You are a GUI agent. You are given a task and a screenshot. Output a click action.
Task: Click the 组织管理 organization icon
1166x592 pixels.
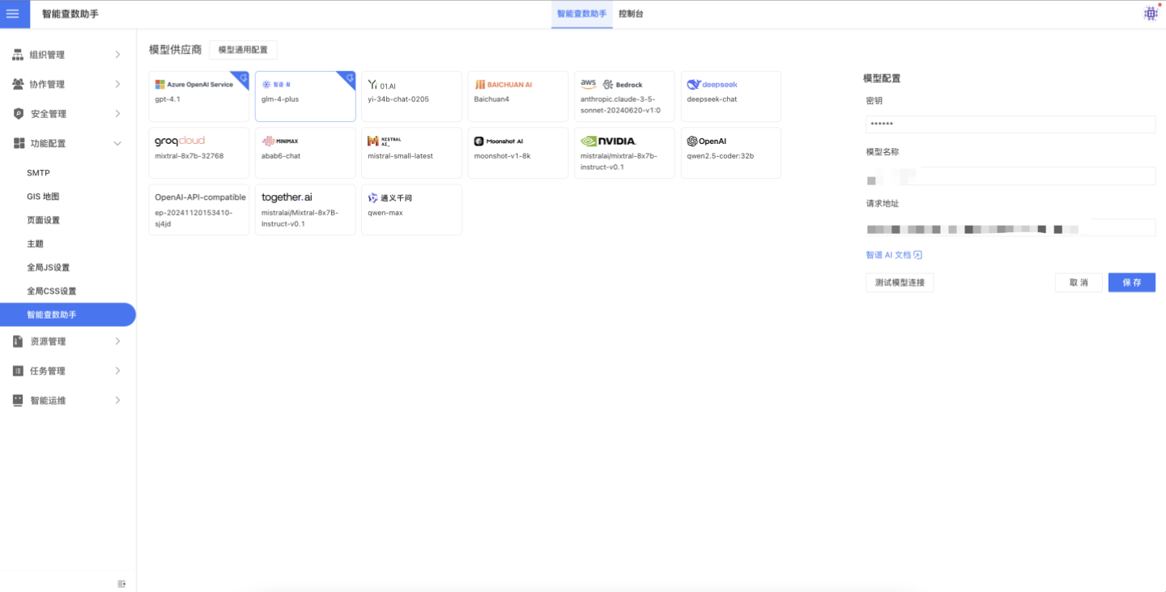18,54
